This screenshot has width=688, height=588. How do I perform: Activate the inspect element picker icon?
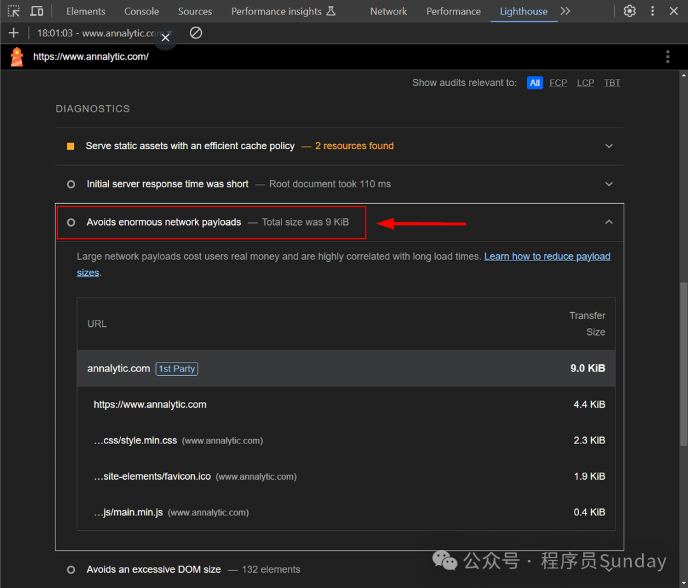(x=13, y=11)
